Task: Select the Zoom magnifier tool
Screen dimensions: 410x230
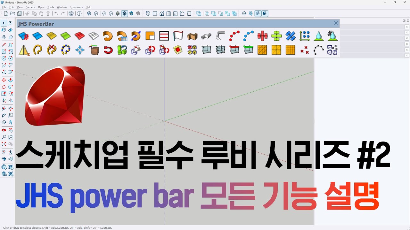Action: [x=4, y=137]
